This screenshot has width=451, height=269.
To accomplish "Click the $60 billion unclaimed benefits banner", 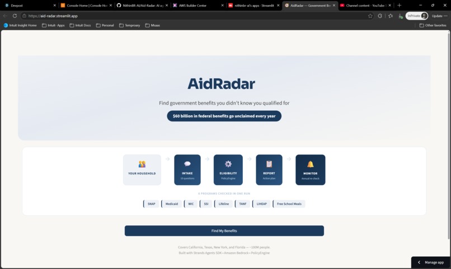I will coord(224,116).
